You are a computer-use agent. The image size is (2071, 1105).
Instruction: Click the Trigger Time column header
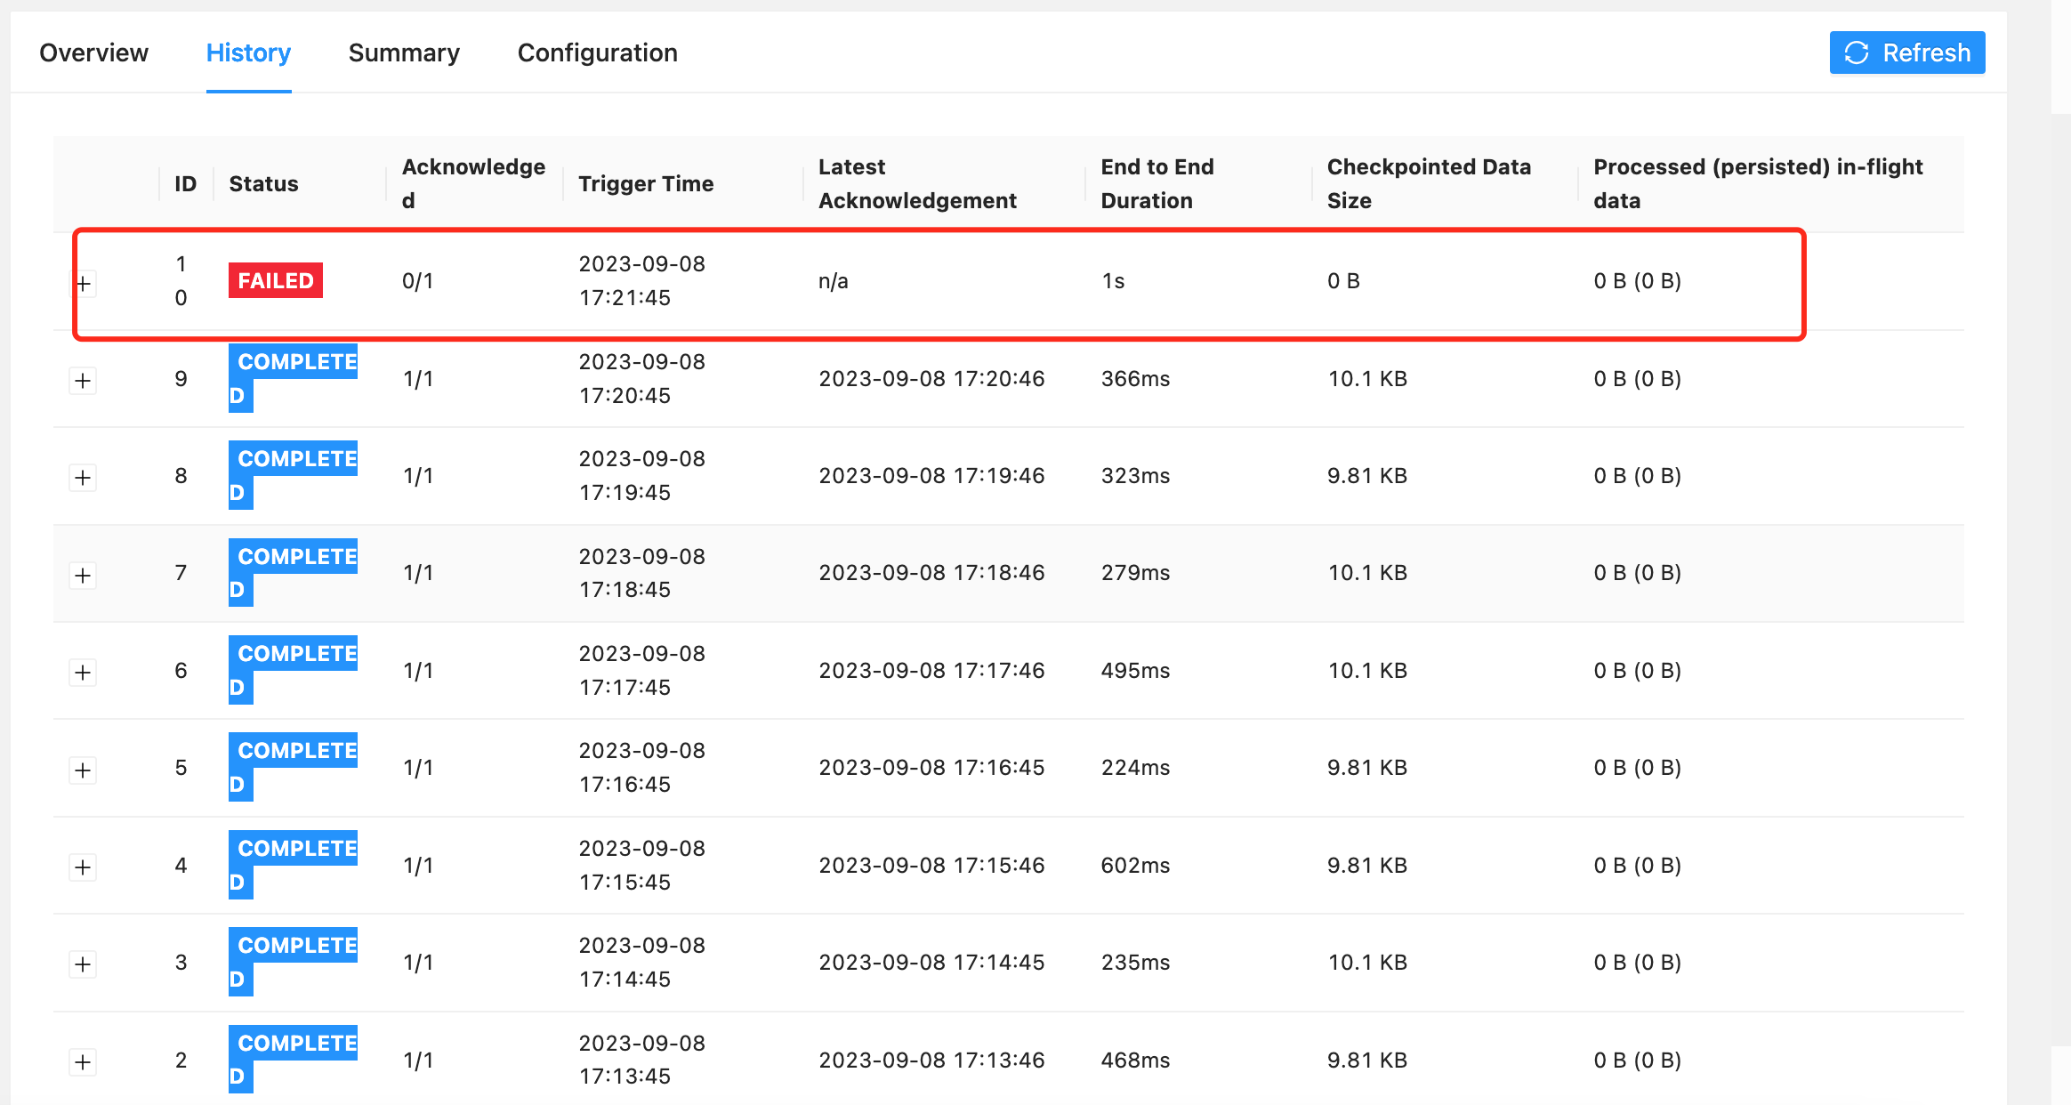pos(646,183)
